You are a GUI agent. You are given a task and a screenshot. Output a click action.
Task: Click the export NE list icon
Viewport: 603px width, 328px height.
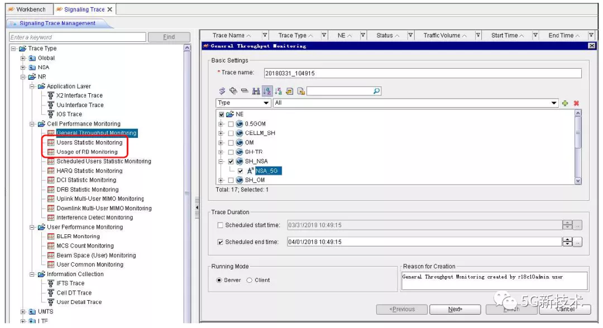301,91
